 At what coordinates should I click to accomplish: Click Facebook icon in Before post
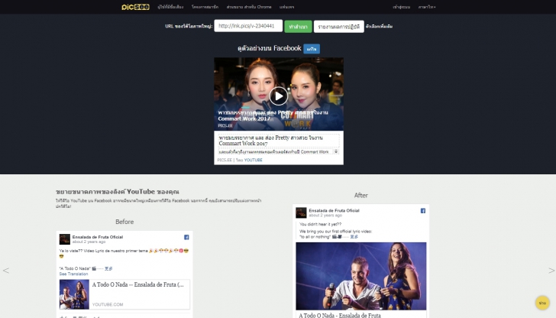186,237
